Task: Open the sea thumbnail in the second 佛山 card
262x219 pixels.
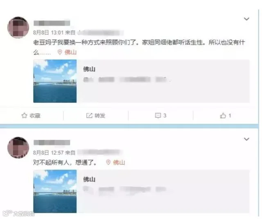Action: 55,191
